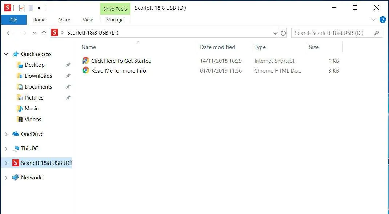389x214 pixels.
Task: Open Documents in Quick access
Action: (39, 87)
